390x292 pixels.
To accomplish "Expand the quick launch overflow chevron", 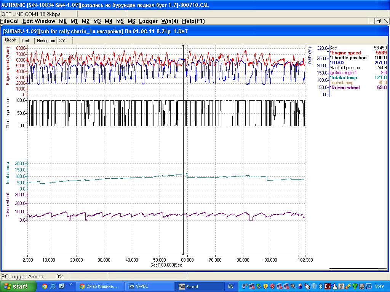I will coord(71,284).
